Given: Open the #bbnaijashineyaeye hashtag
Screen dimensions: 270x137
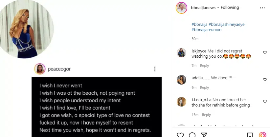Looking at the screenshot, I should click(228, 24).
